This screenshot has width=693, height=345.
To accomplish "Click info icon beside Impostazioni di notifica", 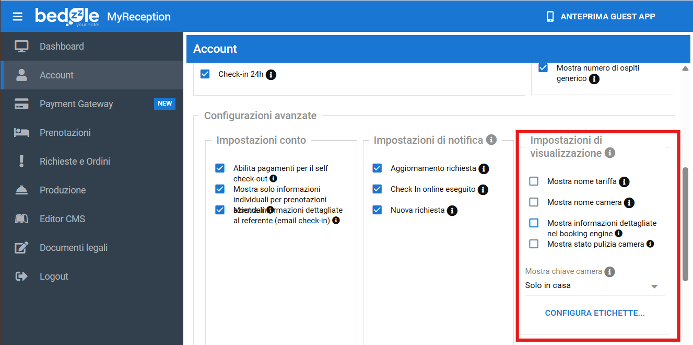I will pos(491,140).
